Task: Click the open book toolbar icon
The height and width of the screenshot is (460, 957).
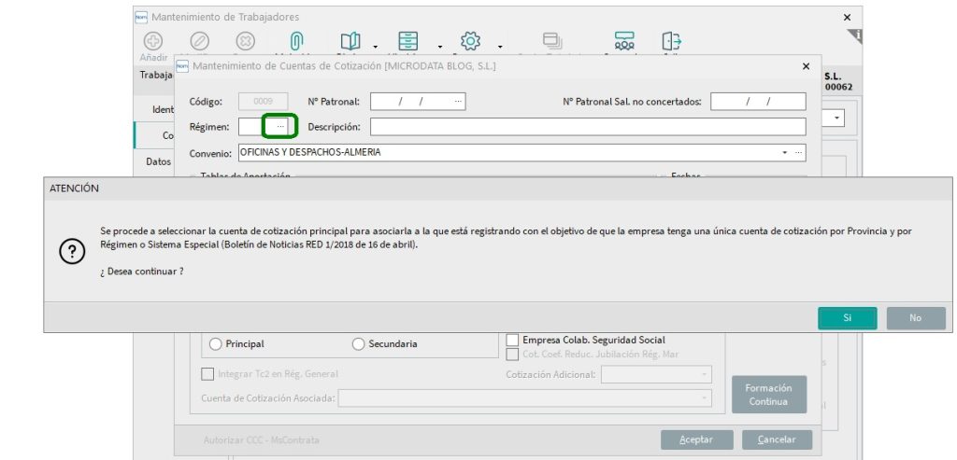Action: [x=350, y=41]
